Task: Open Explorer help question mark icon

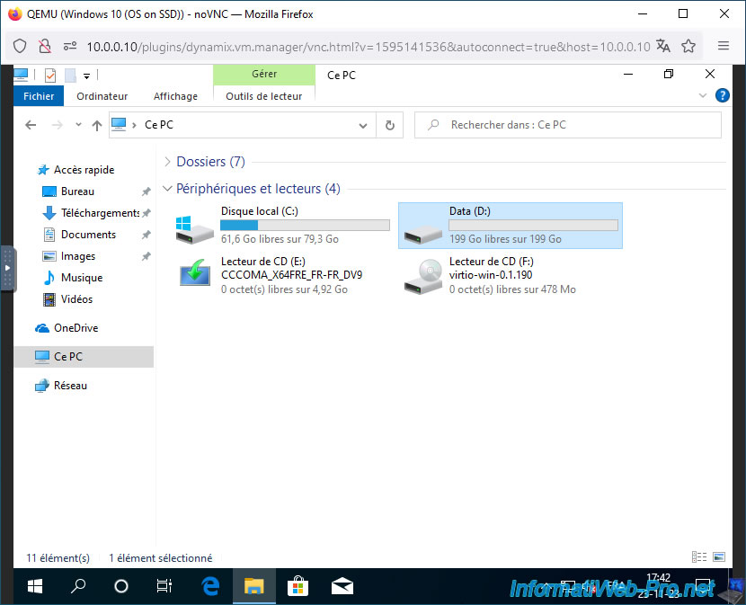Action: [723, 95]
